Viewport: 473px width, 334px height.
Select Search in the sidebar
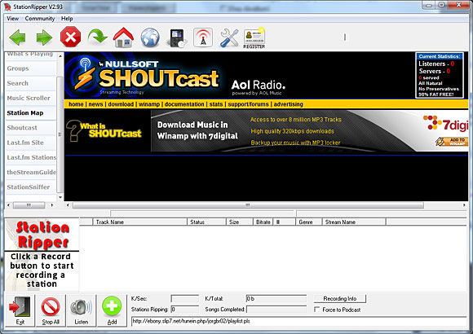pos(17,83)
